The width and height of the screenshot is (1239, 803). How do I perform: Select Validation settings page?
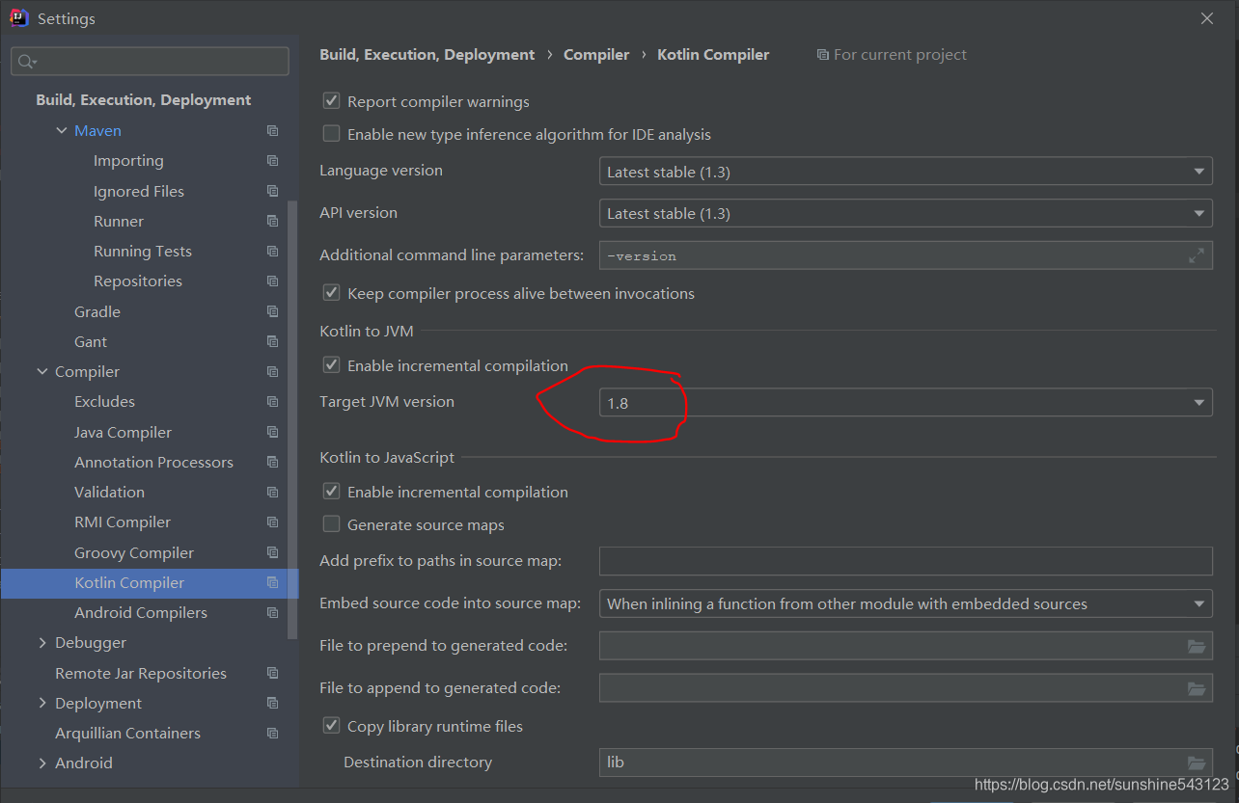109,493
